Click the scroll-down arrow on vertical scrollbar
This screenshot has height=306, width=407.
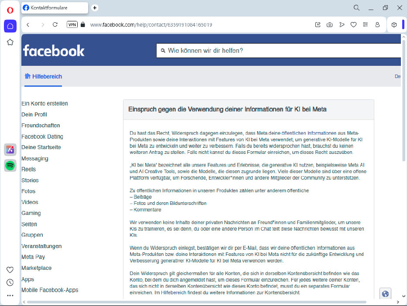tap(404, 296)
